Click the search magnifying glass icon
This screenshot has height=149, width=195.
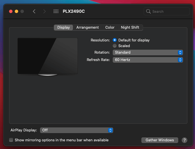pyautogui.click(x=148, y=11)
